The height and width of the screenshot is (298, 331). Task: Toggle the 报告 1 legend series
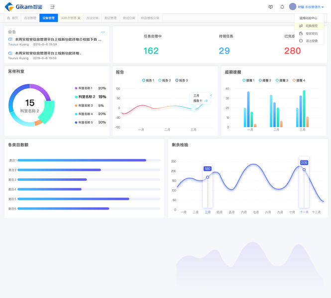point(148,80)
